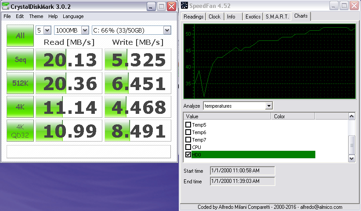Click 4K read result 11.14
Screen dimensions: 361x211
tap(69, 107)
